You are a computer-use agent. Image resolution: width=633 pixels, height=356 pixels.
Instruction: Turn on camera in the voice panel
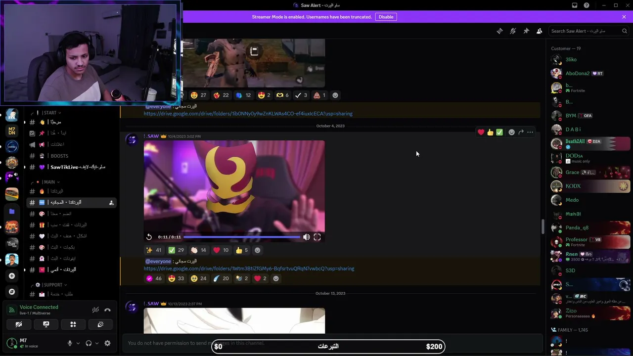point(19,324)
